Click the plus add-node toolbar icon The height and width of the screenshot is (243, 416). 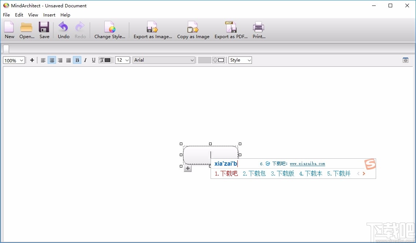pos(32,60)
